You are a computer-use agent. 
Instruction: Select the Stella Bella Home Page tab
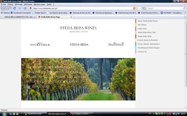(55, 17)
